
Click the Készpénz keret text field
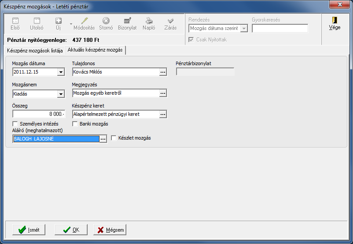coord(116,114)
